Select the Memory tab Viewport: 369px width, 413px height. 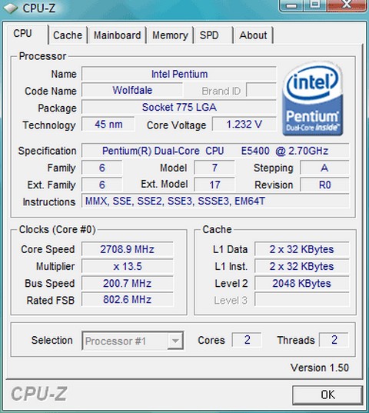[171, 35]
